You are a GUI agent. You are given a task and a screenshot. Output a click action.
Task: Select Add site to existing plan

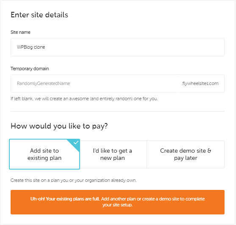coord(44,154)
